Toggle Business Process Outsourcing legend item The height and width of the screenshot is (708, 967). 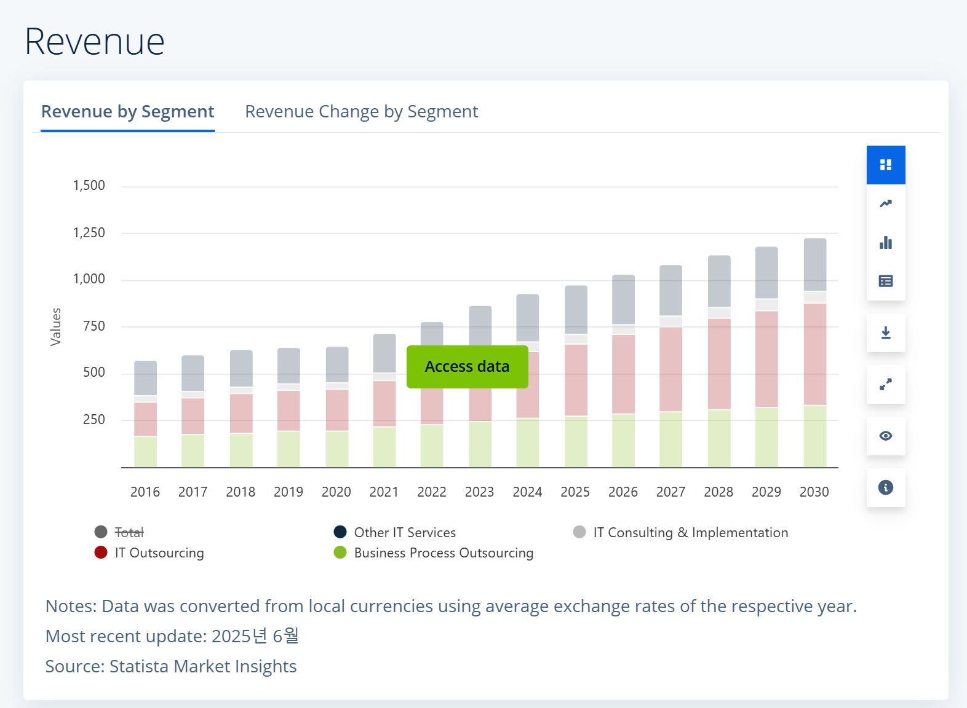point(444,553)
